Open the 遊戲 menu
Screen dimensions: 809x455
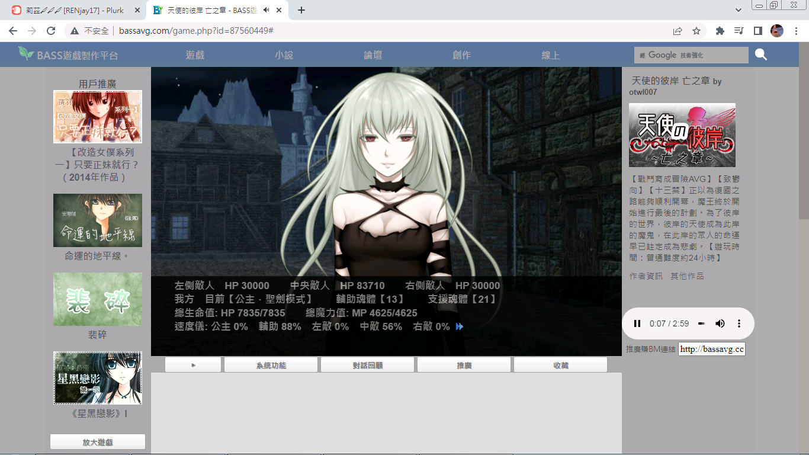195,55
